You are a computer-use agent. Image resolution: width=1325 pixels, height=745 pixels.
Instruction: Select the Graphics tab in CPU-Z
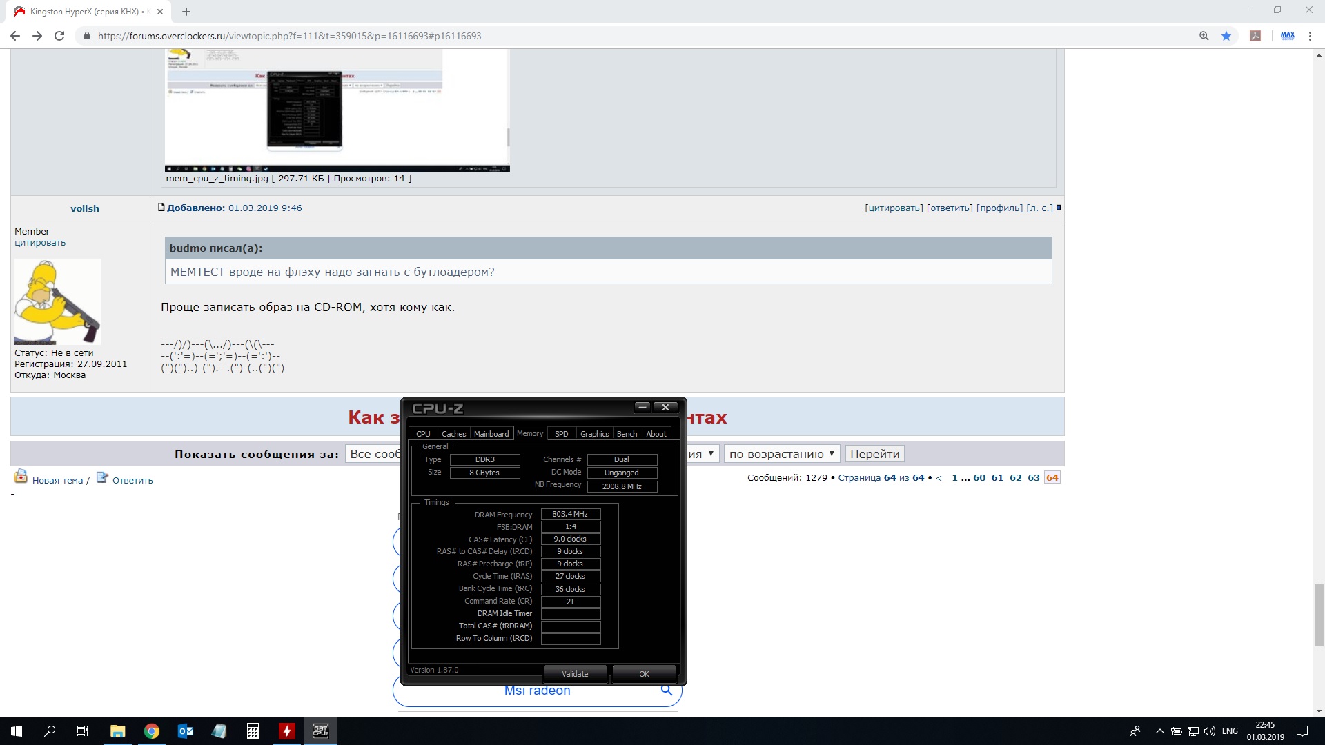[594, 434]
